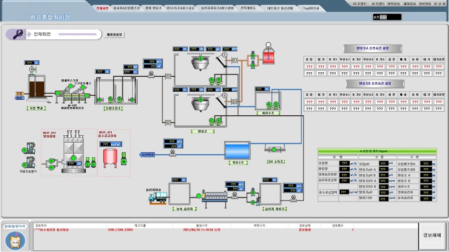Click 반응조A 유입 first-row time cell

click(309, 66)
